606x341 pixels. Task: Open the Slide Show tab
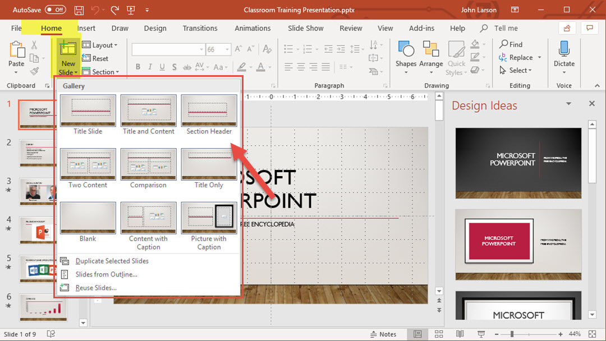click(x=305, y=28)
